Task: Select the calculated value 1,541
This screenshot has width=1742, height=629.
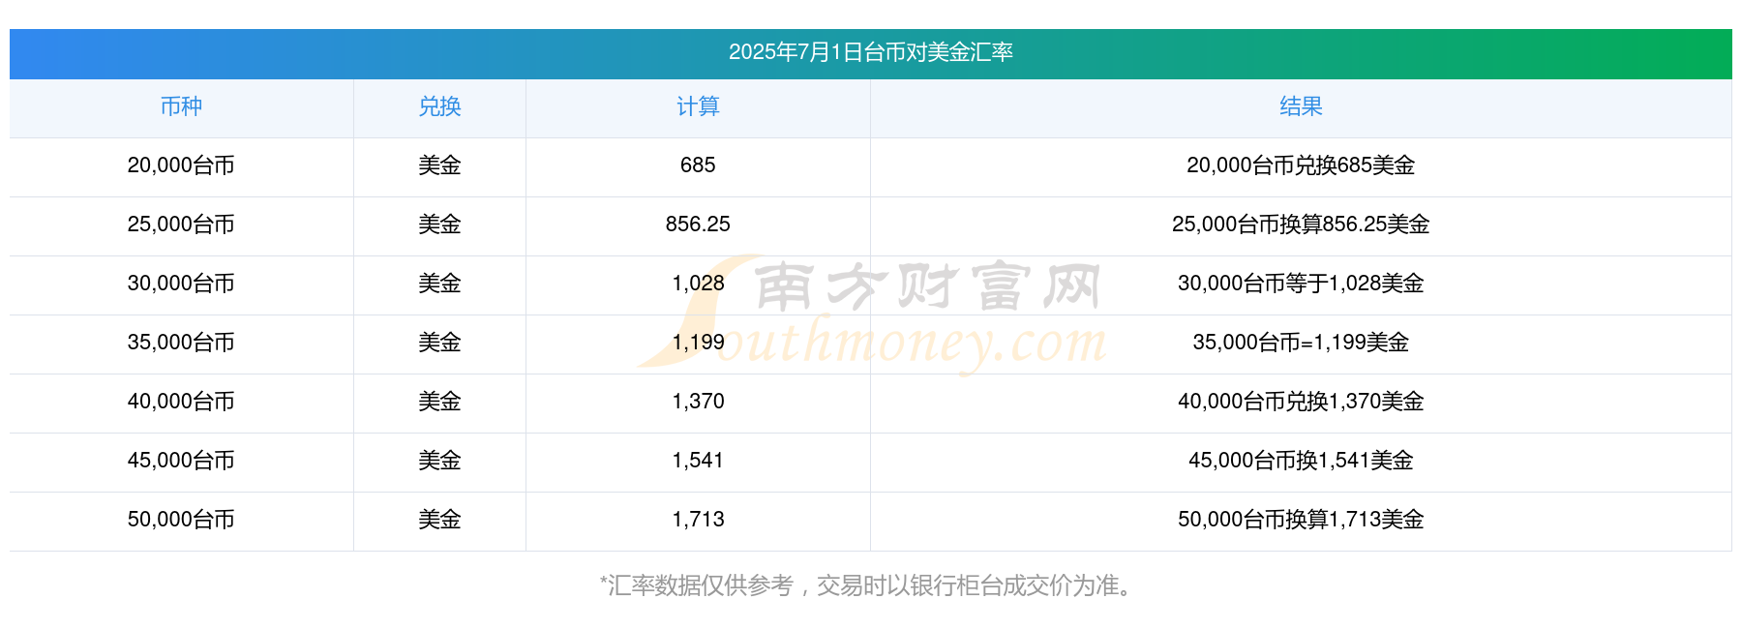Action: pyautogui.click(x=698, y=461)
